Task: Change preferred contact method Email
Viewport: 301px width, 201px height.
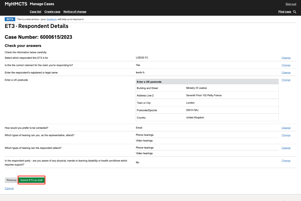Action: click(286, 128)
